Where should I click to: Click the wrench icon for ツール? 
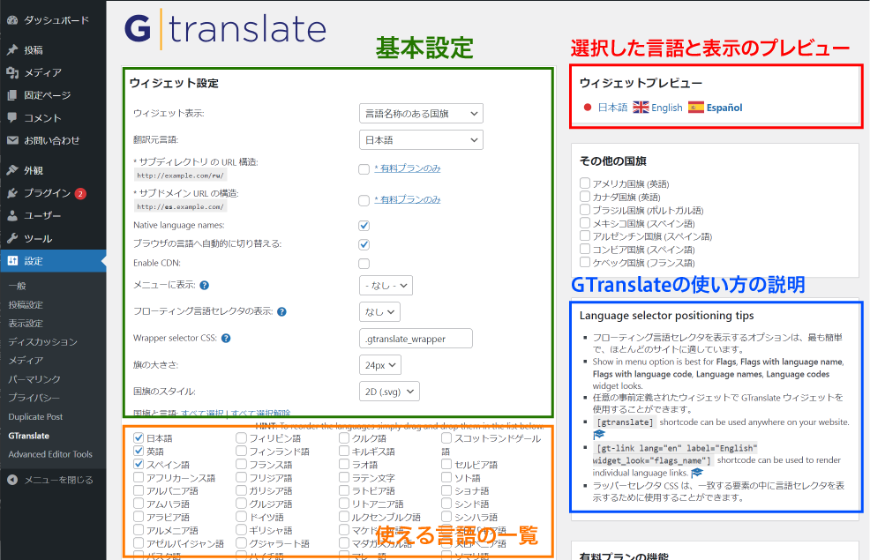pyautogui.click(x=12, y=238)
